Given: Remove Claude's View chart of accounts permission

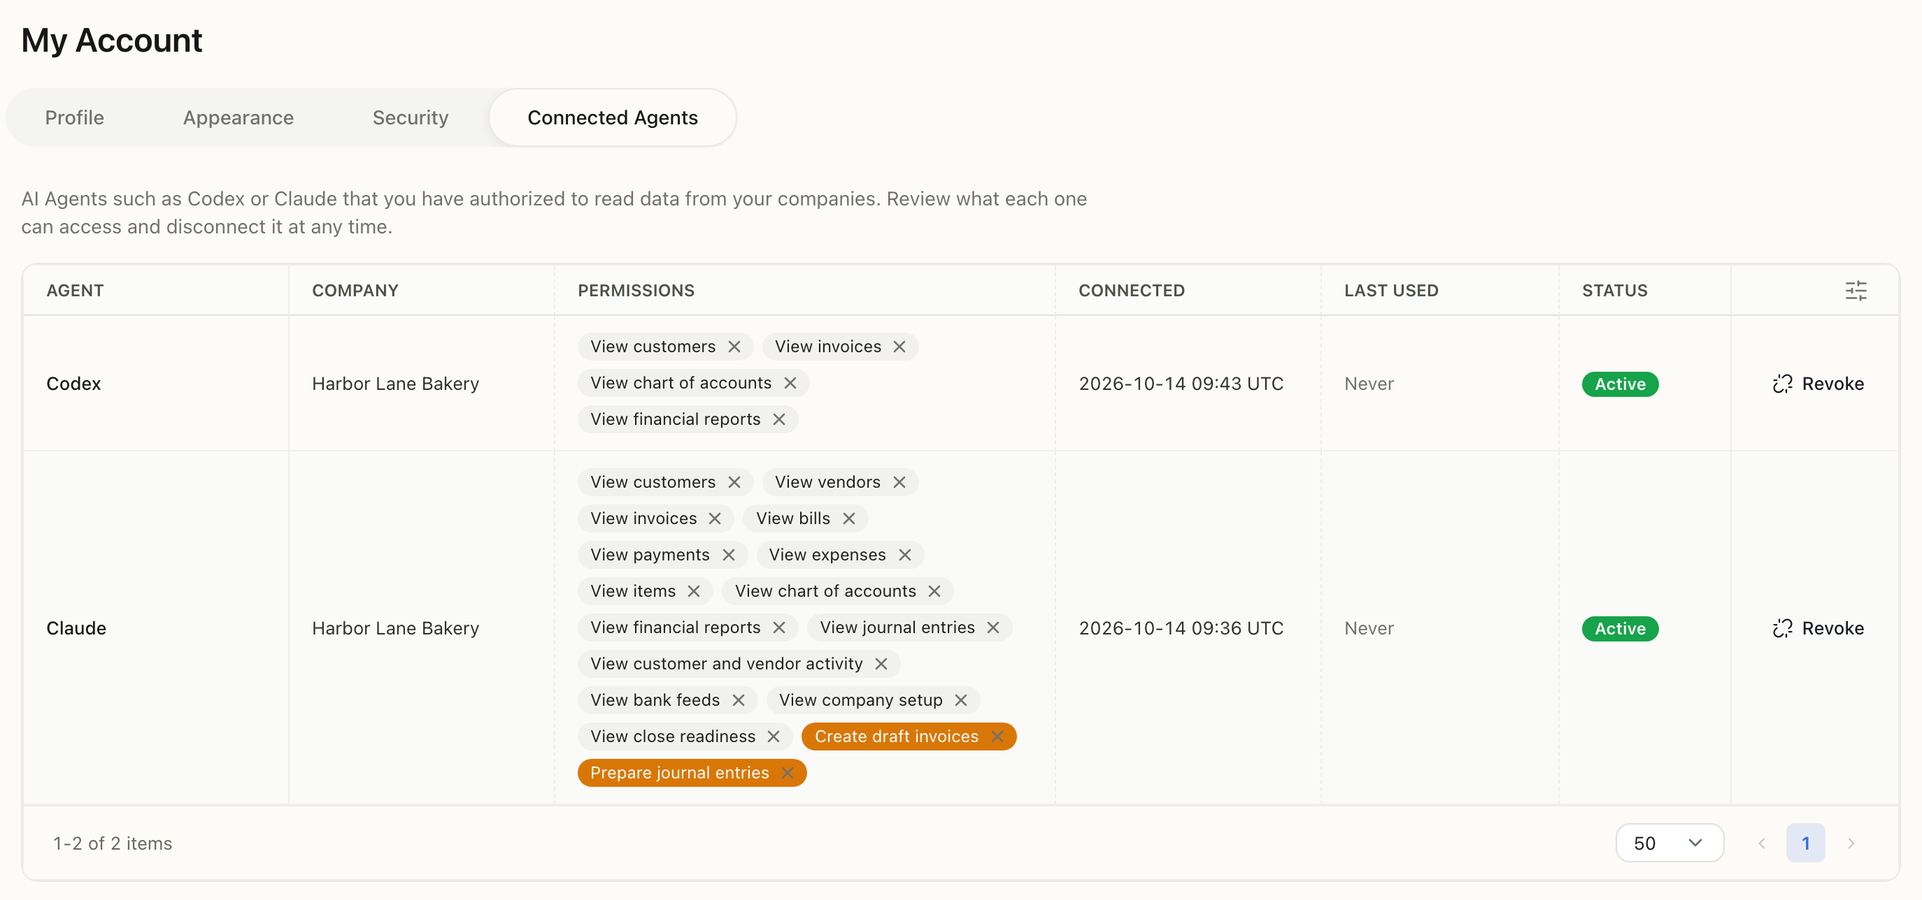Looking at the screenshot, I should (x=934, y=591).
